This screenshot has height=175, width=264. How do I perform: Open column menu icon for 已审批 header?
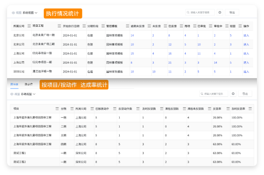pyautogui.click(x=210, y=26)
